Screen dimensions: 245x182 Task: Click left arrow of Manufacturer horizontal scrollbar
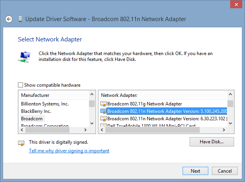pos(22,130)
